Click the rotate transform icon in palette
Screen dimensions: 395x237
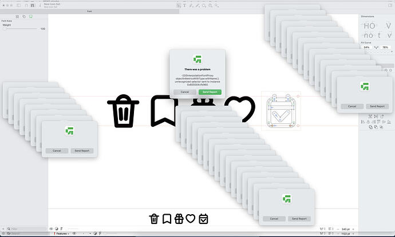click(x=382, y=117)
